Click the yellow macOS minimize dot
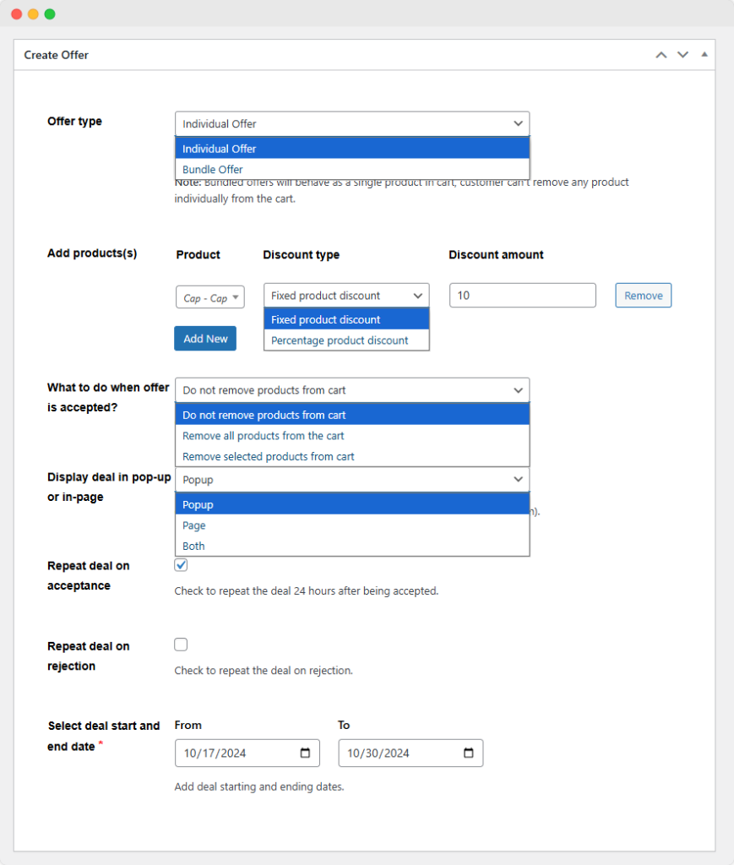Viewport: 734px width, 865px height. point(33,14)
